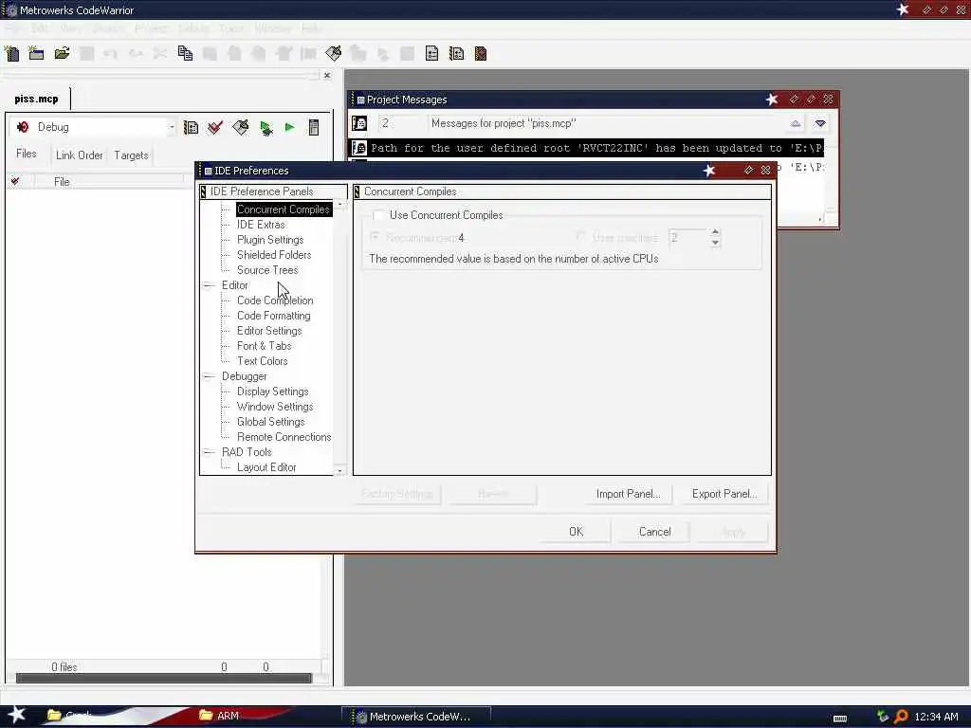Image resolution: width=971 pixels, height=728 pixels.
Task: Click the Copy icon in main toolbar
Action: (x=185, y=54)
